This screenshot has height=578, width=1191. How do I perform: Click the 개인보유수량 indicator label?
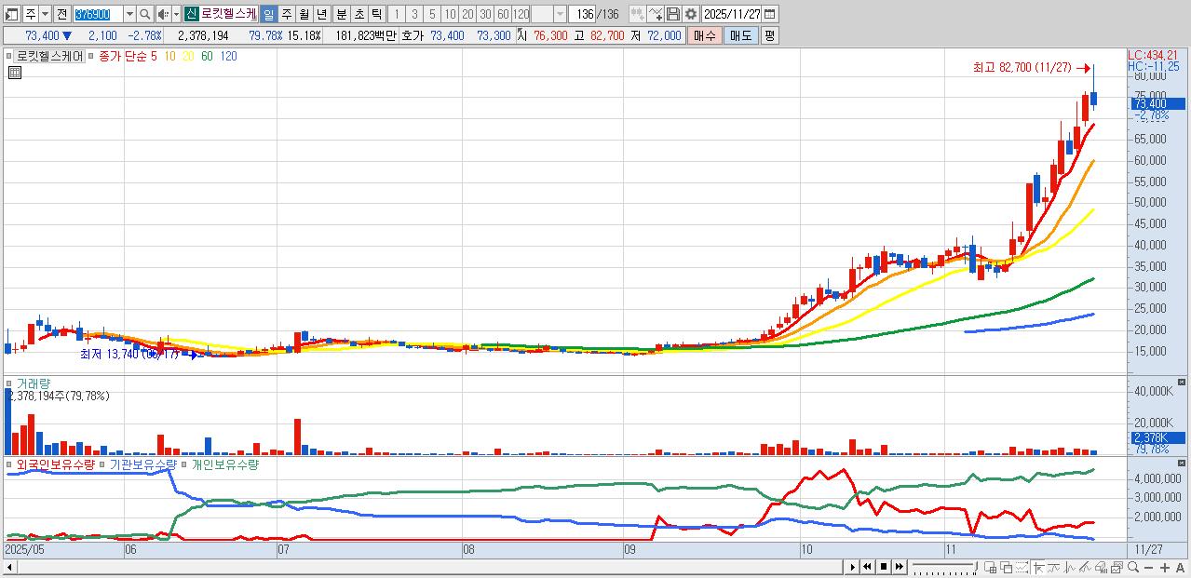[224, 464]
